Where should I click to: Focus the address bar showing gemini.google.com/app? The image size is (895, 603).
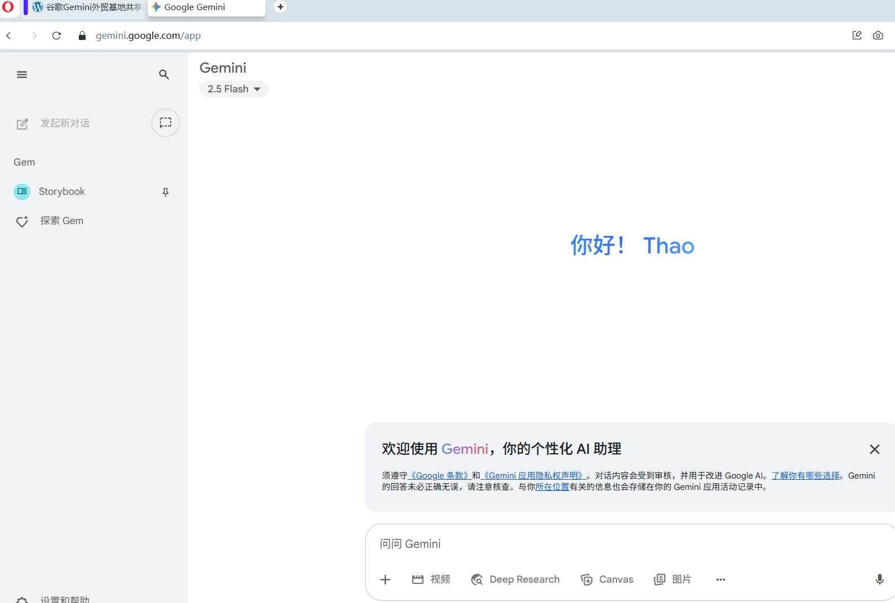pyautogui.click(x=148, y=35)
